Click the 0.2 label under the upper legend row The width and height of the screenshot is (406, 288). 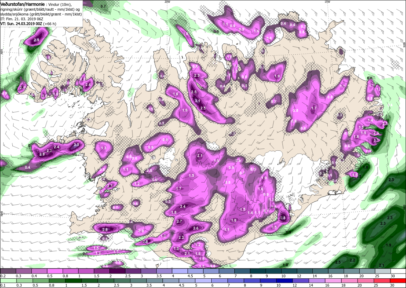3,276
